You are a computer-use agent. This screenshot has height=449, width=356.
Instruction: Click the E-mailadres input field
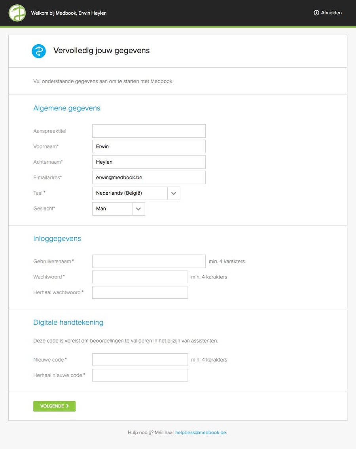coord(149,178)
